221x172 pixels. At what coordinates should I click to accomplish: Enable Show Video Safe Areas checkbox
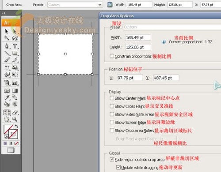[112, 114]
